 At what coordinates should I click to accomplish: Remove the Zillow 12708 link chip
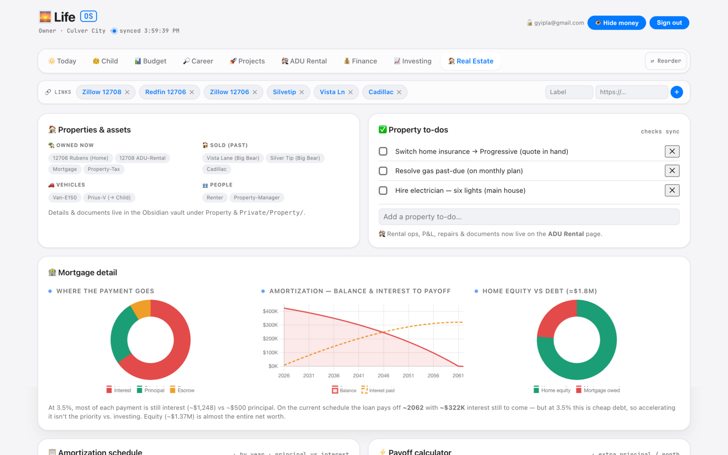[x=127, y=92]
